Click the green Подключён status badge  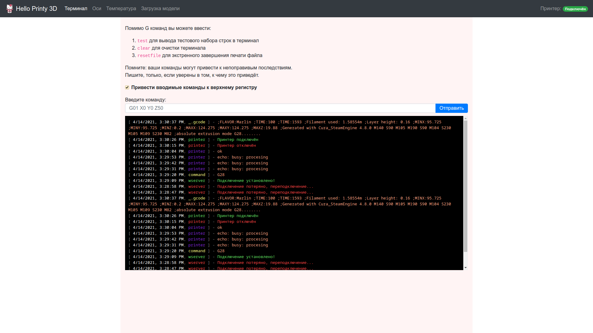(x=575, y=9)
